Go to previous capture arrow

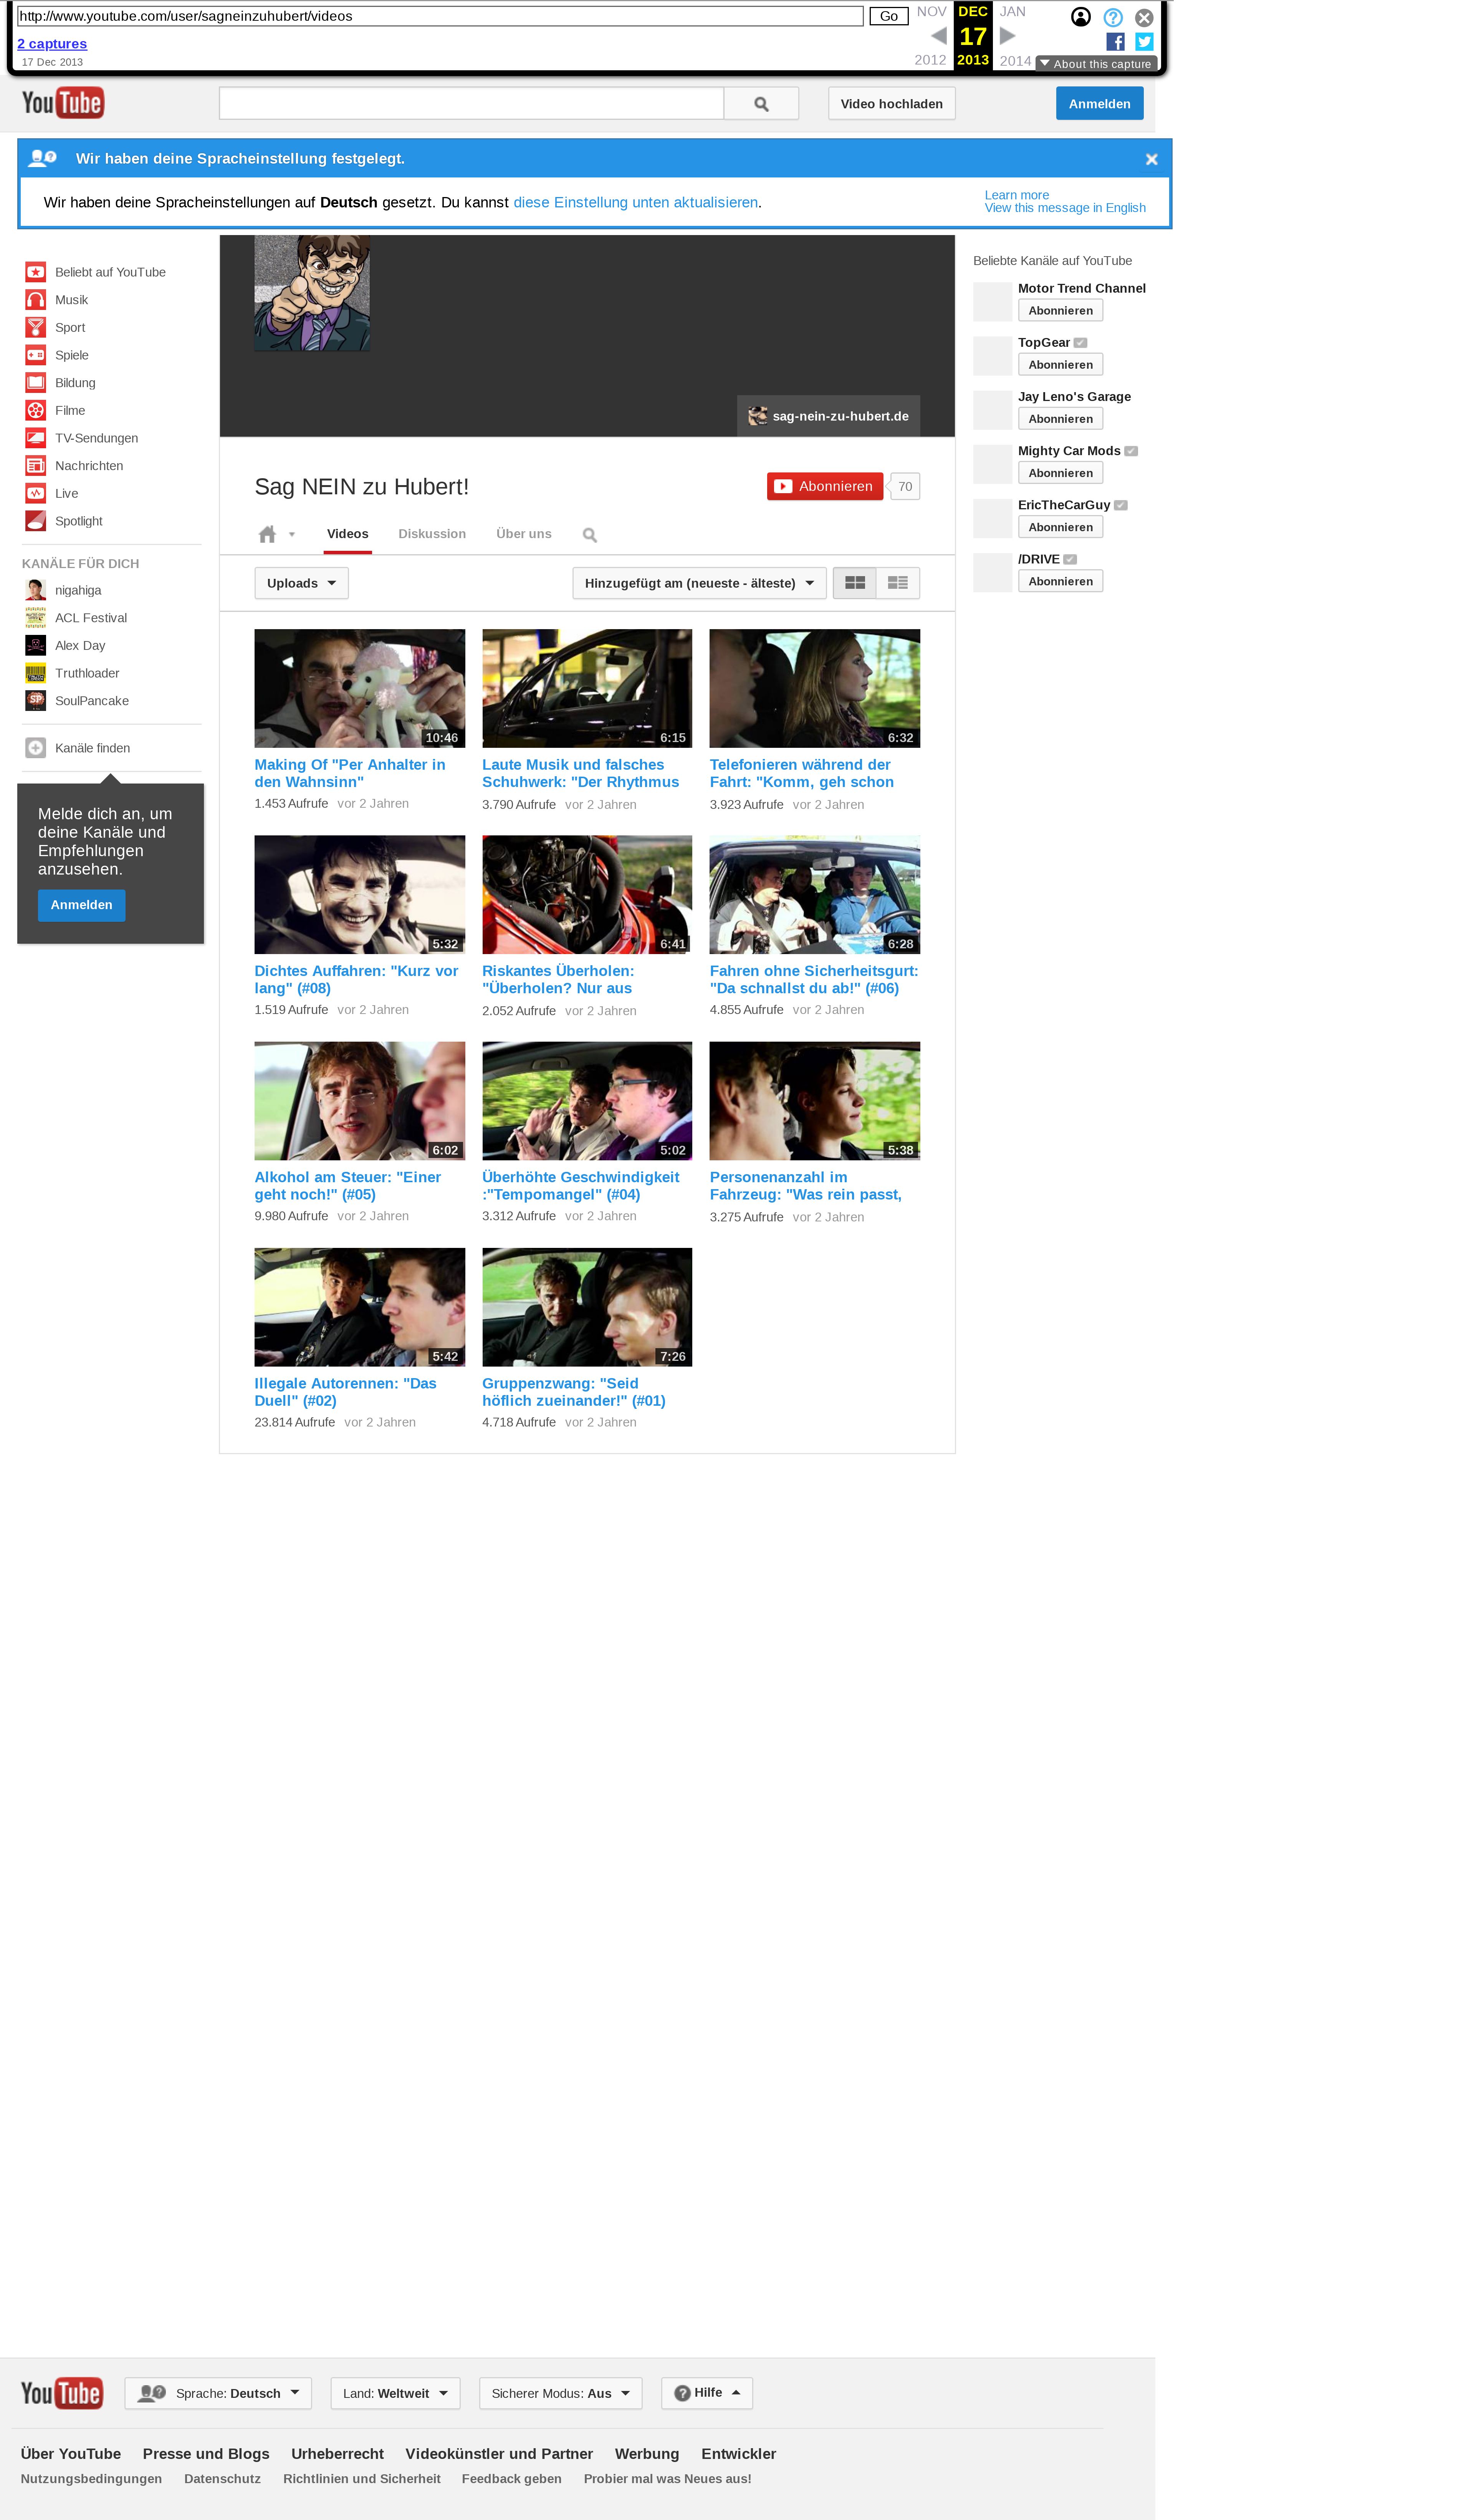[x=938, y=36]
